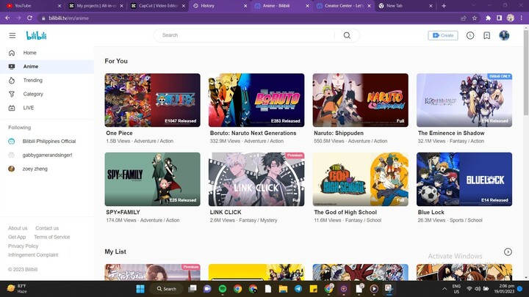The image size is (529, 297).
Task: Open Privacy Policy link
Action: pos(24,246)
